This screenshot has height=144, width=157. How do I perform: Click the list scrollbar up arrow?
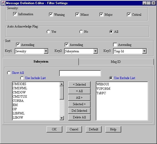pyautogui.click(x=62, y=84)
